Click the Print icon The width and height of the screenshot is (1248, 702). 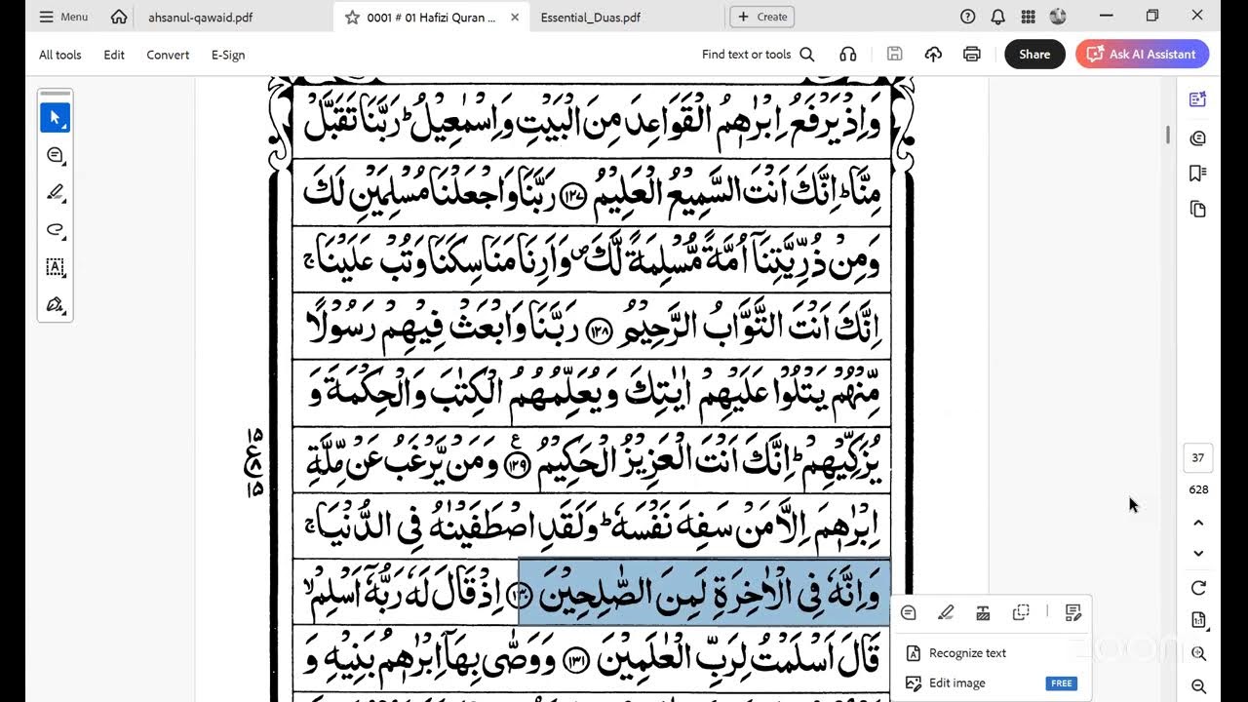pyautogui.click(x=971, y=55)
